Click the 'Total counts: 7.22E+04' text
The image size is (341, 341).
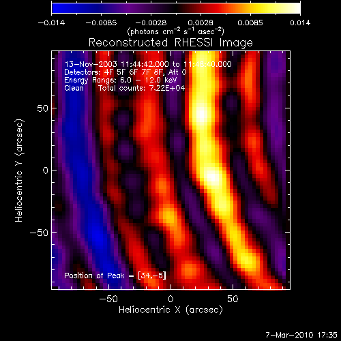pos(142,88)
